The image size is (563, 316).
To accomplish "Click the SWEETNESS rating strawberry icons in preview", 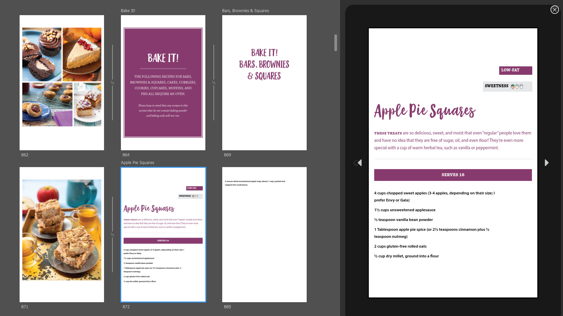I will click(x=517, y=87).
